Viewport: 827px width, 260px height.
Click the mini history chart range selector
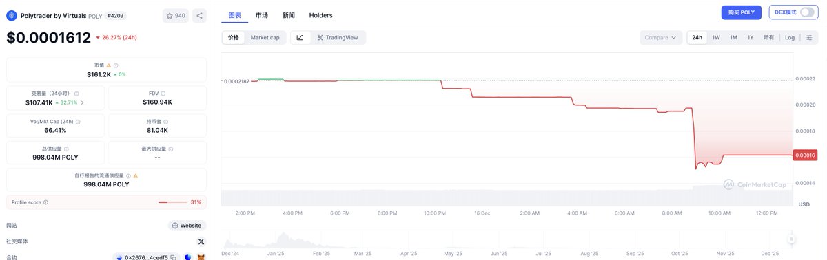pos(507,239)
